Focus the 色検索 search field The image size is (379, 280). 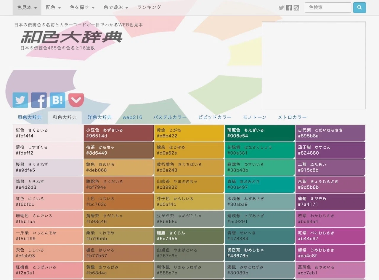[x=328, y=8]
